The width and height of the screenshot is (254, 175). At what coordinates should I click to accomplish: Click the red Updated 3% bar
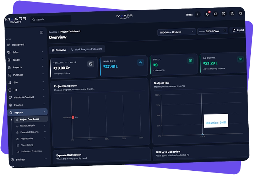tap(73, 117)
